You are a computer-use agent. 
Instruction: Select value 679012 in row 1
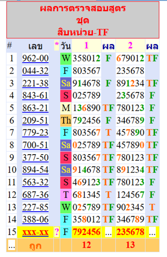[130, 58]
